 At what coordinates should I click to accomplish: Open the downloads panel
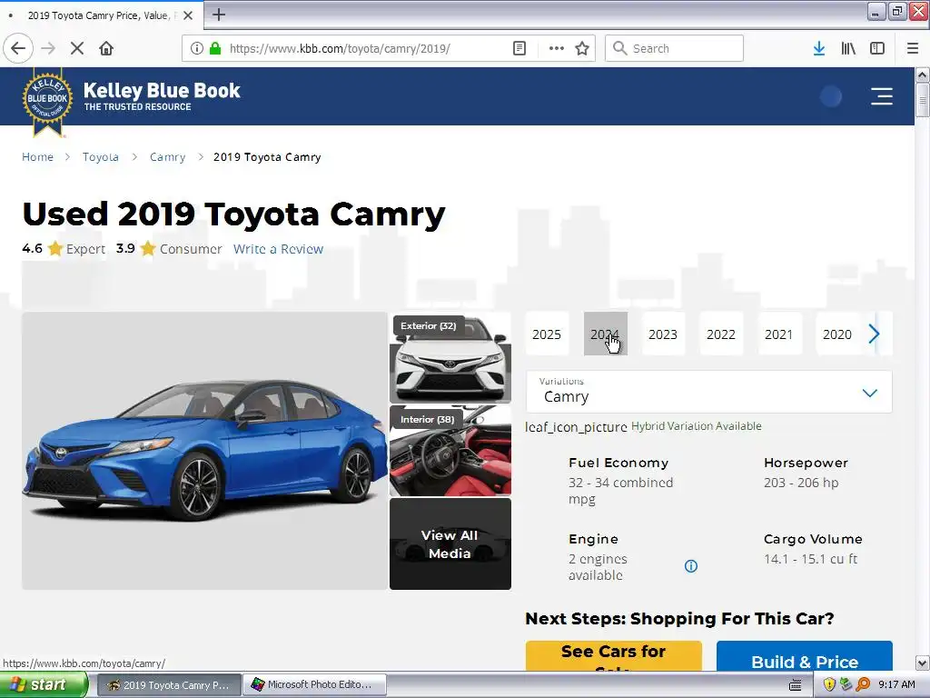click(819, 48)
